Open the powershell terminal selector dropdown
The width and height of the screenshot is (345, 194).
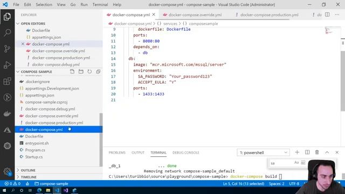pos(264,153)
